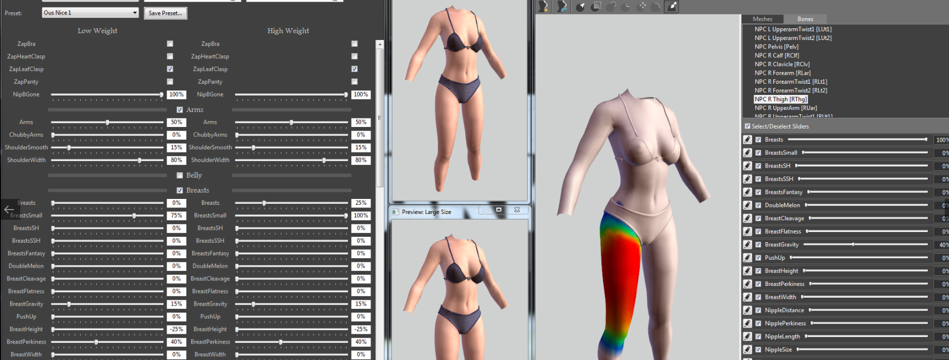Image resolution: width=949 pixels, height=360 pixels.
Task: Switch to the Bones tab
Action: click(805, 19)
